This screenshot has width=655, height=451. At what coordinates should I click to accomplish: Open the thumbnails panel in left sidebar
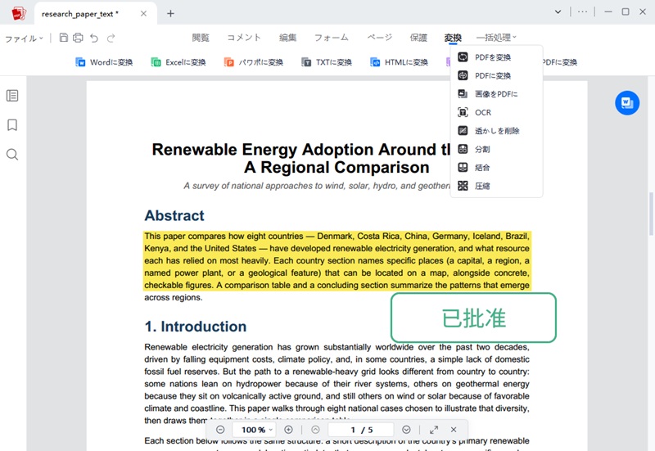[12, 96]
